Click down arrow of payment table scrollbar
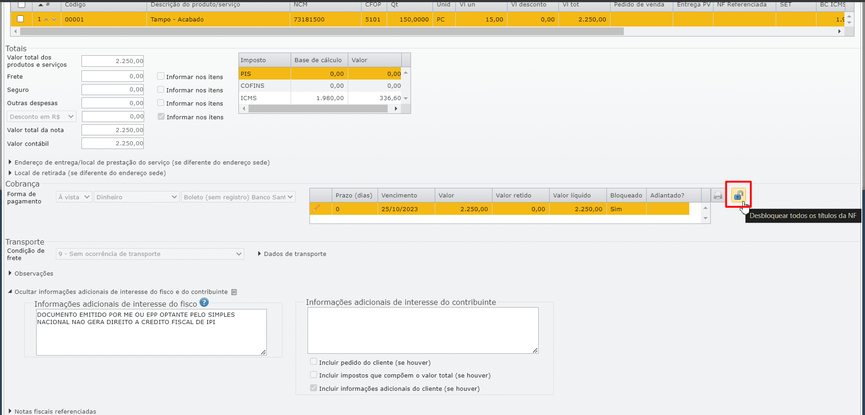 point(705,218)
